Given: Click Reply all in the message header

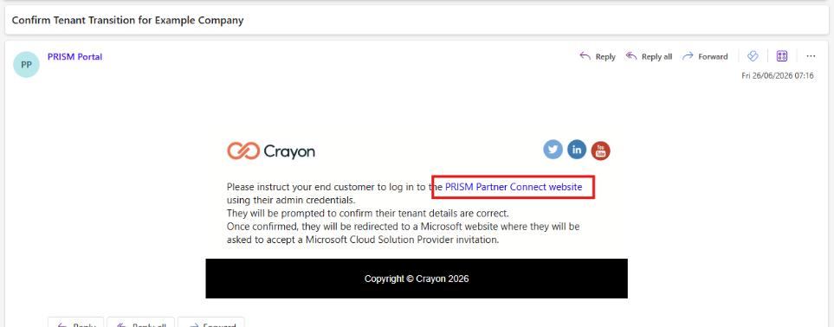Looking at the screenshot, I should click(x=649, y=56).
